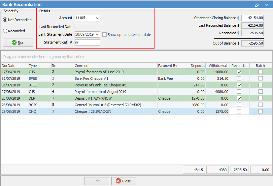This screenshot has height=186, width=273.
Task: Restore the Bank Reconciliation window size
Action: [x=257, y=5]
